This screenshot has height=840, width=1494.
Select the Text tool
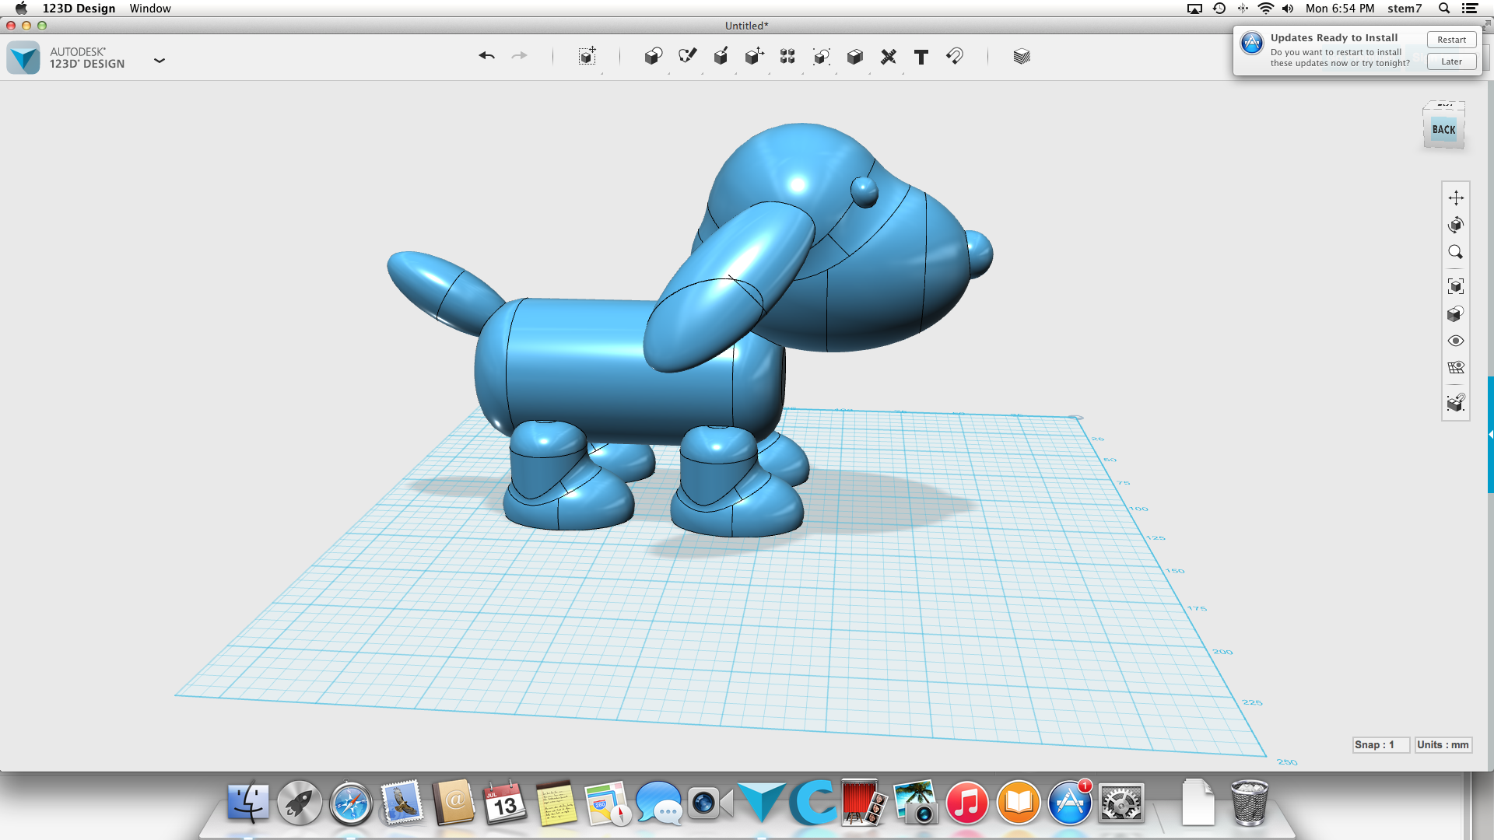(921, 56)
